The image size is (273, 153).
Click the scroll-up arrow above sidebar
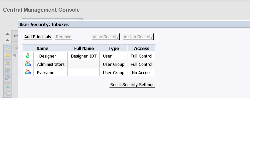[x=7, y=40]
